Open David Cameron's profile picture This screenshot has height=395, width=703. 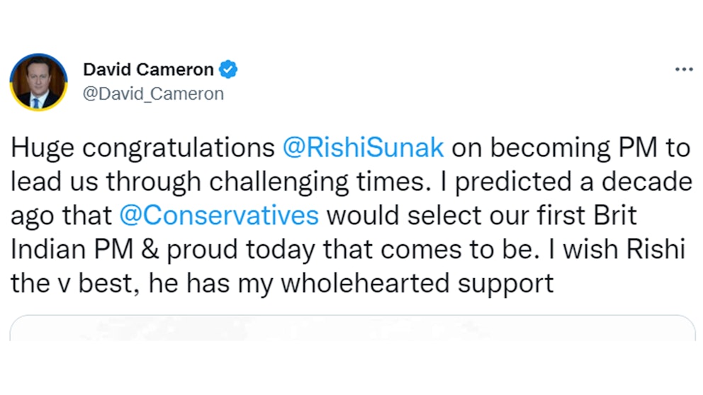[38, 81]
